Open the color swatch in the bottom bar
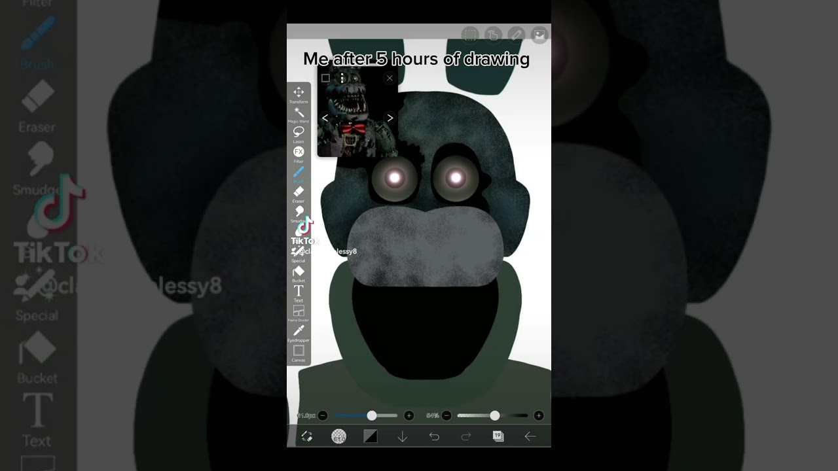The height and width of the screenshot is (471, 838). click(x=371, y=436)
